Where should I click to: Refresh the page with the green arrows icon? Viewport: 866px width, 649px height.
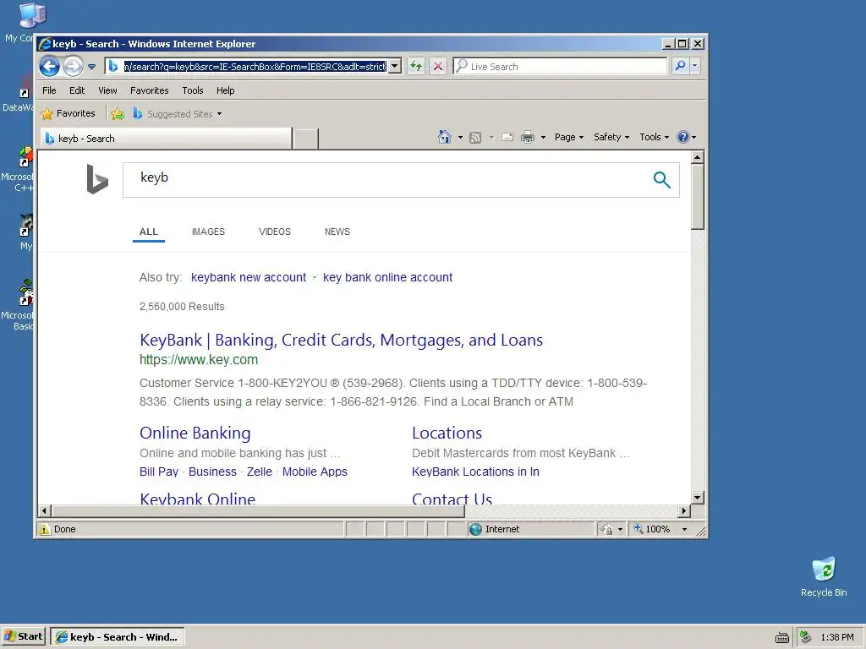tap(416, 66)
